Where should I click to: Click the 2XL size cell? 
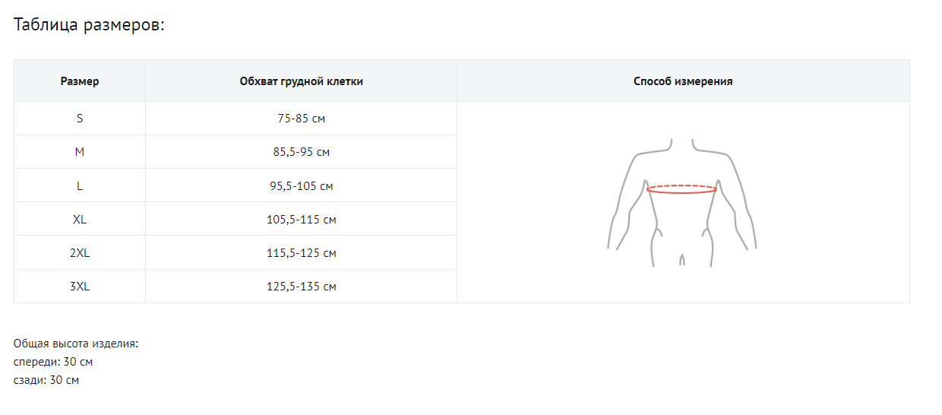click(80, 253)
